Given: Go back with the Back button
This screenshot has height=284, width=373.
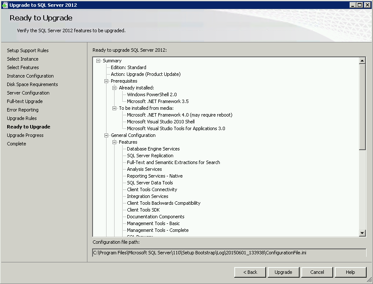Looking at the screenshot, I should coord(250,272).
